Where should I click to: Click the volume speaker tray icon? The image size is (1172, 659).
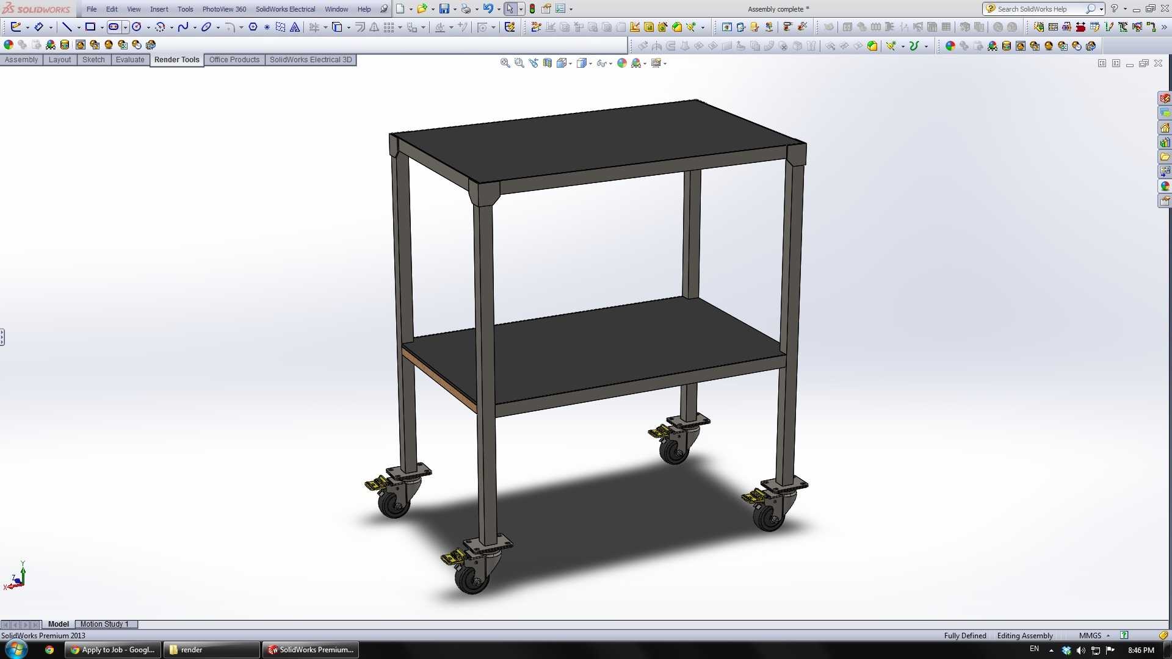coord(1081,650)
